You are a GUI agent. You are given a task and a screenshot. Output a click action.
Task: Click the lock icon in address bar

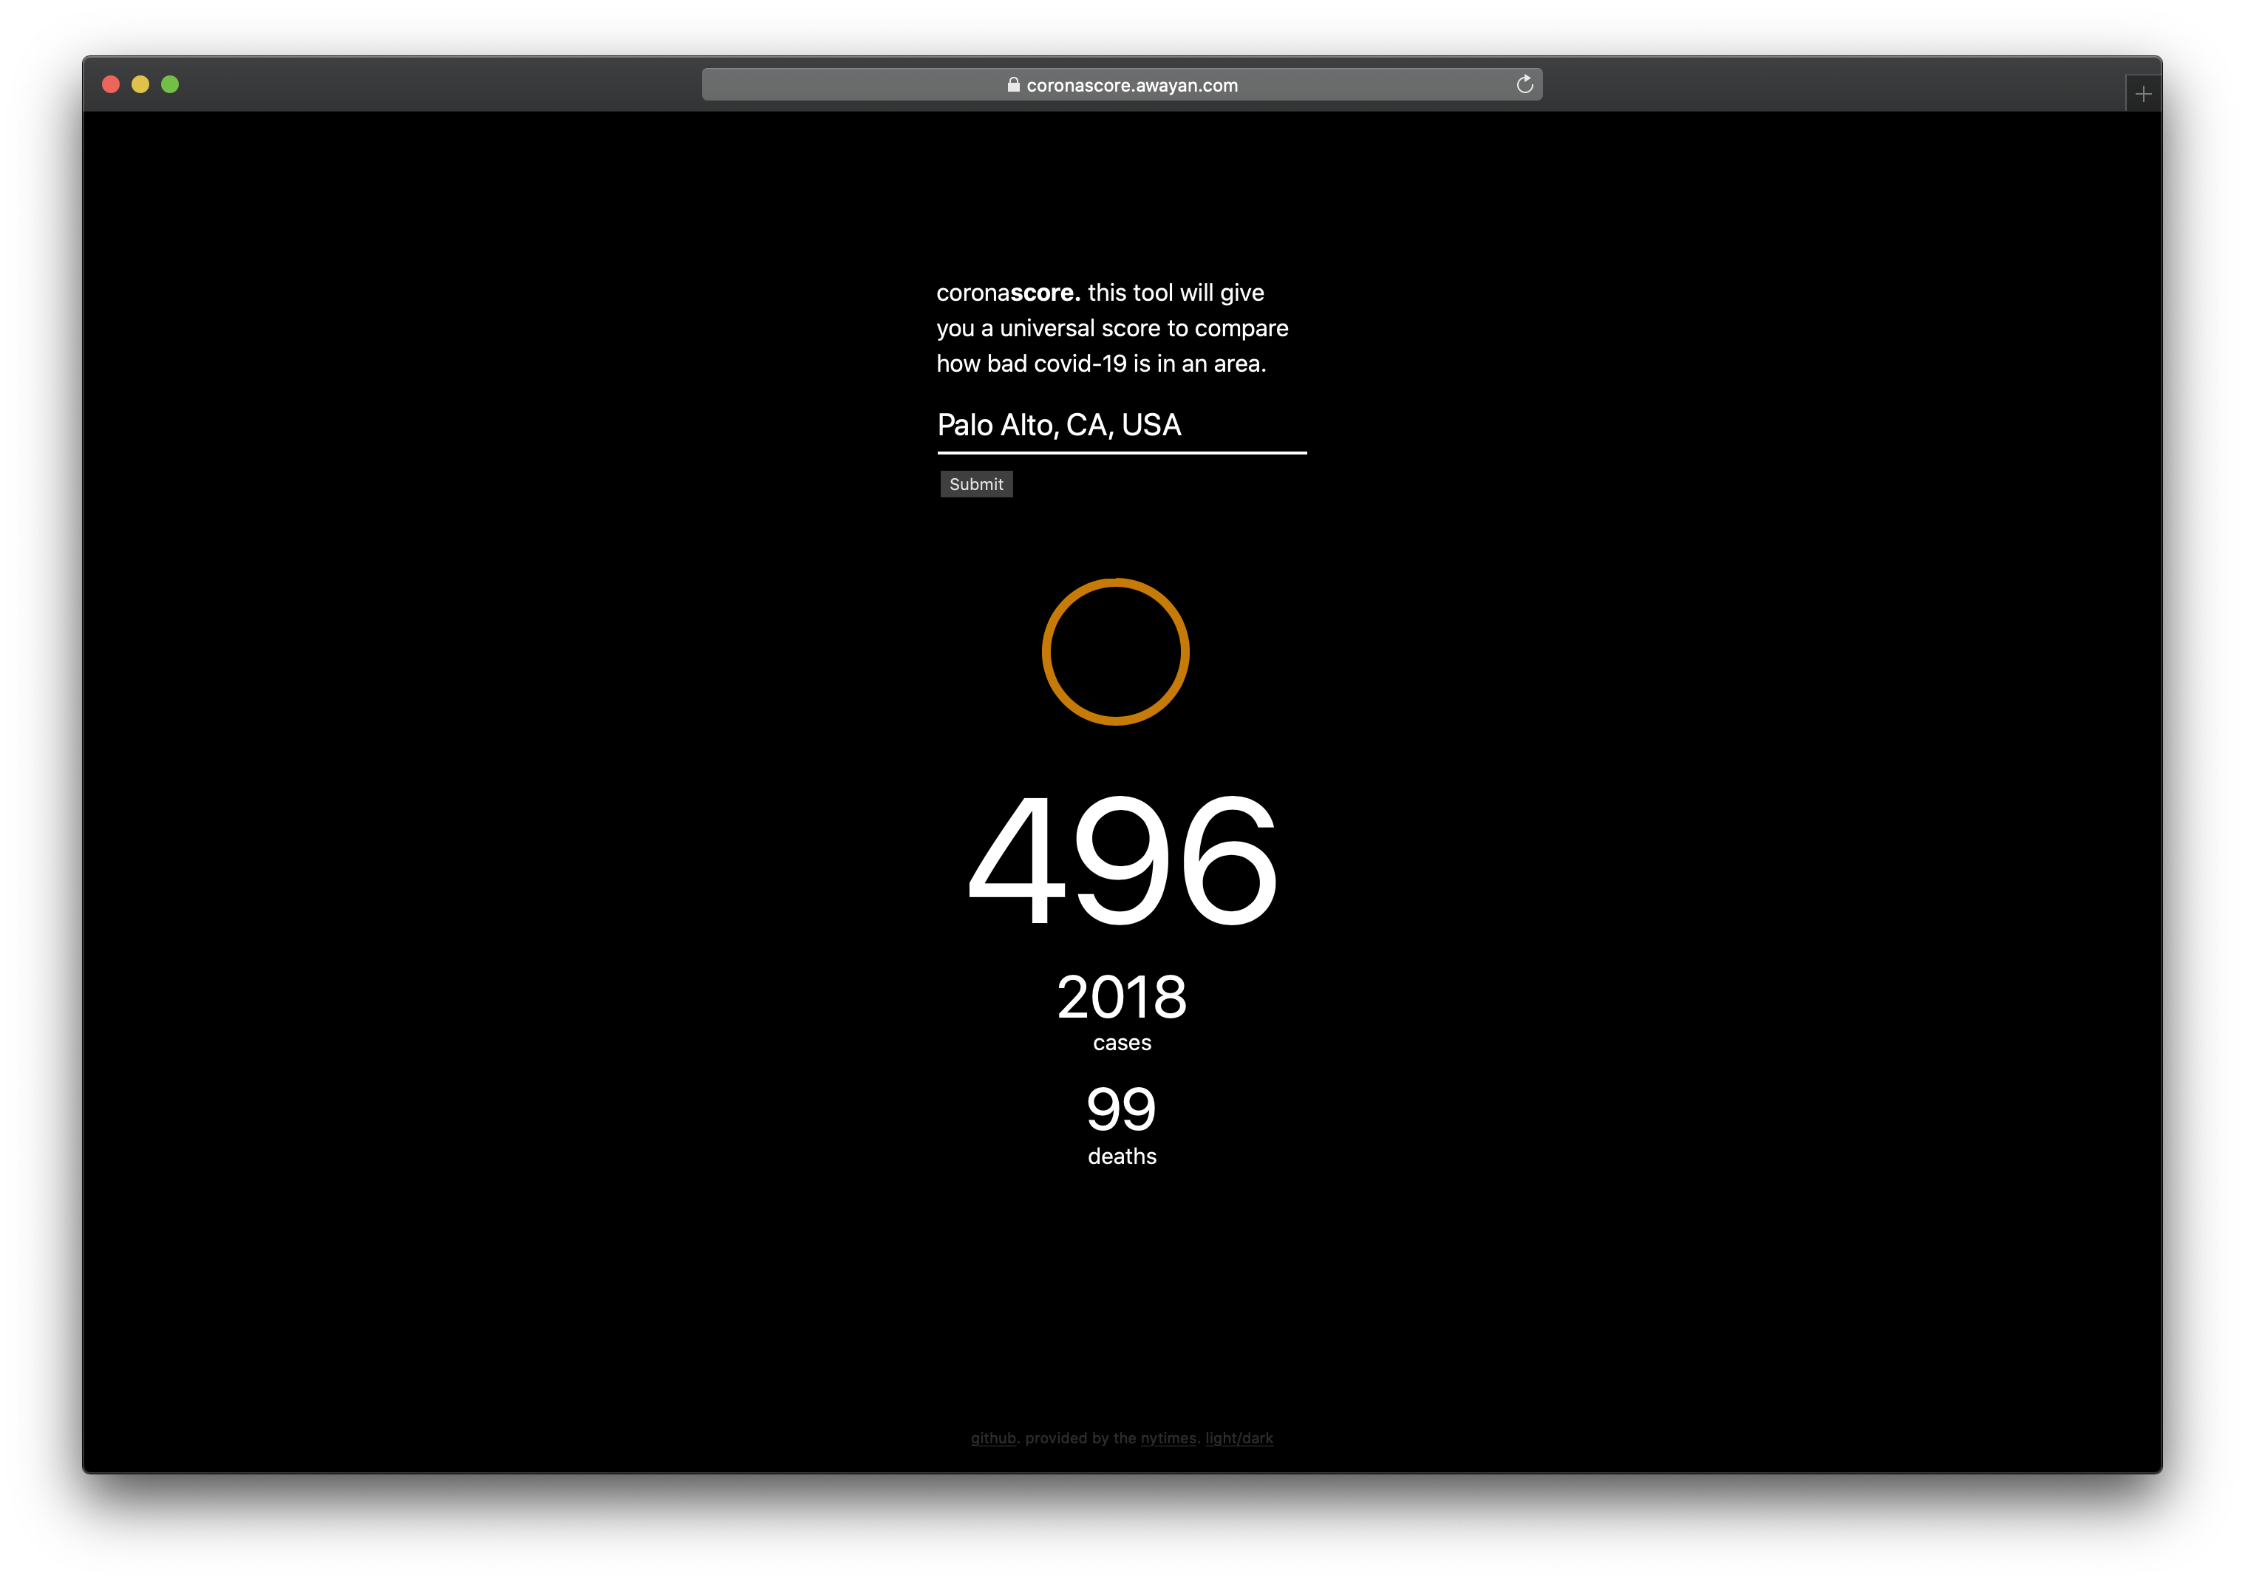click(x=1013, y=85)
